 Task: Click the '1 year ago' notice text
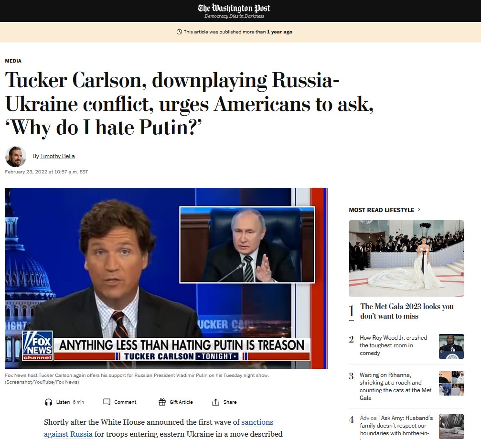point(279,32)
